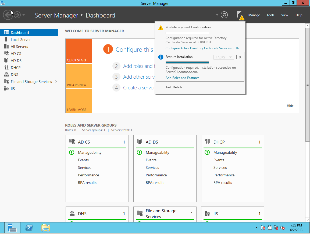Click the All Servers icon in sidebar
310x234 pixels.
pyautogui.click(x=6, y=47)
